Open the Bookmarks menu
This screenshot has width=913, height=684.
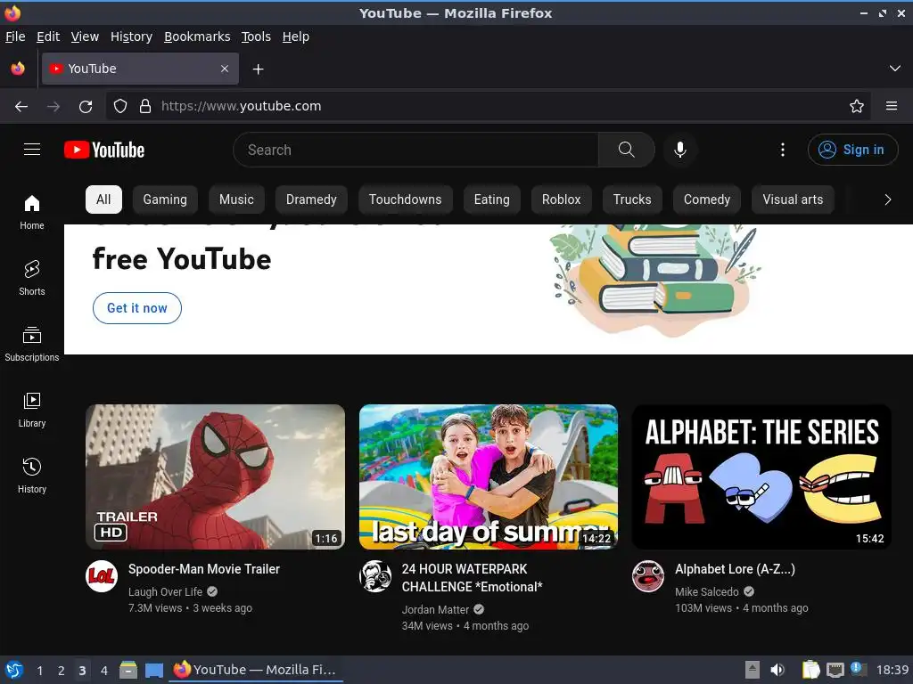197,37
